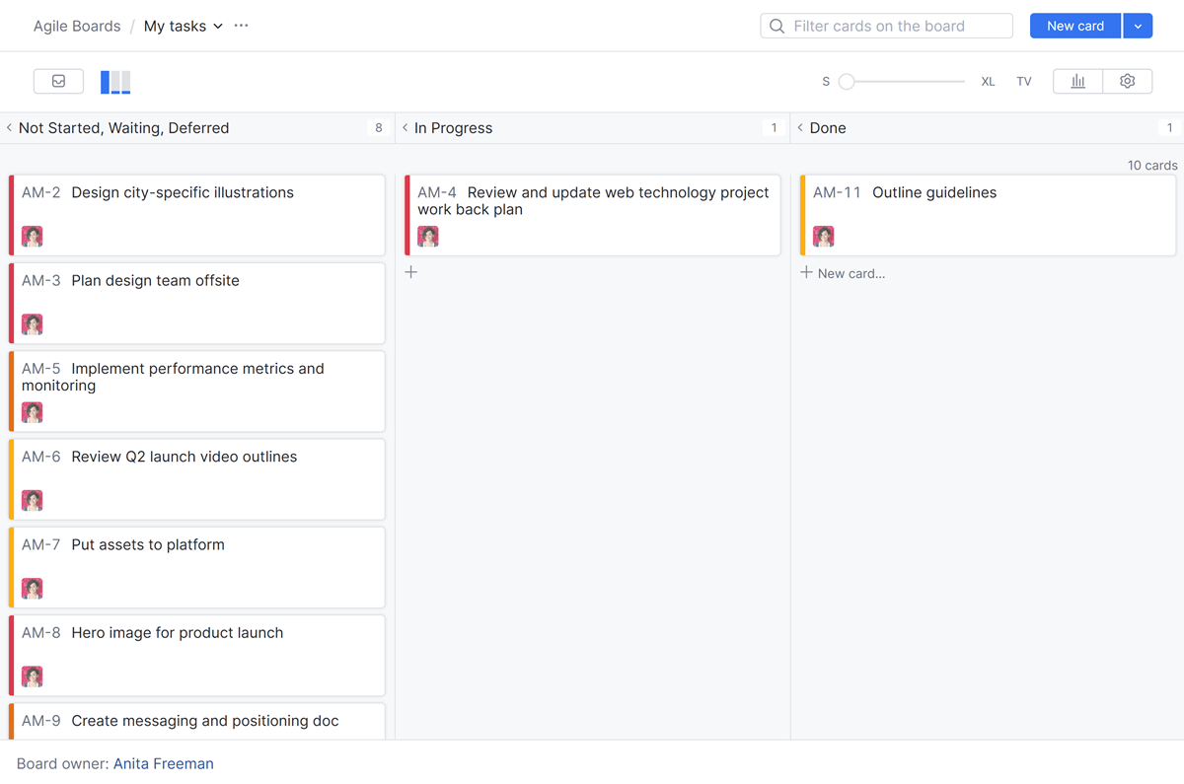Open board settings via gear icon
Viewport: 1184px width, 784px height.
coord(1127,81)
